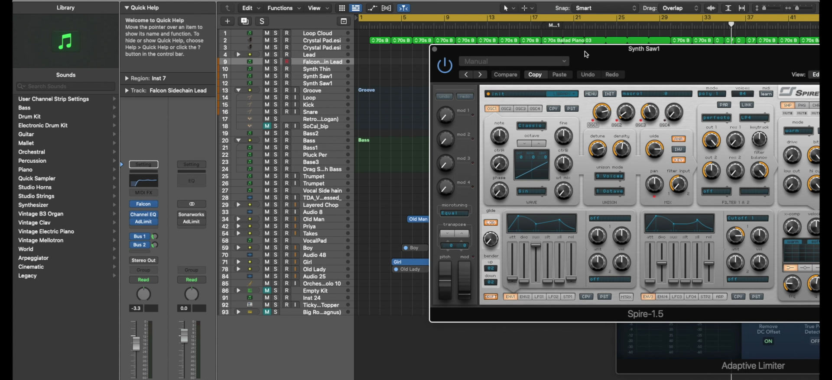Click vertical auto zoom icon
Screen dimensions: 832x380
pyautogui.click(x=728, y=8)
